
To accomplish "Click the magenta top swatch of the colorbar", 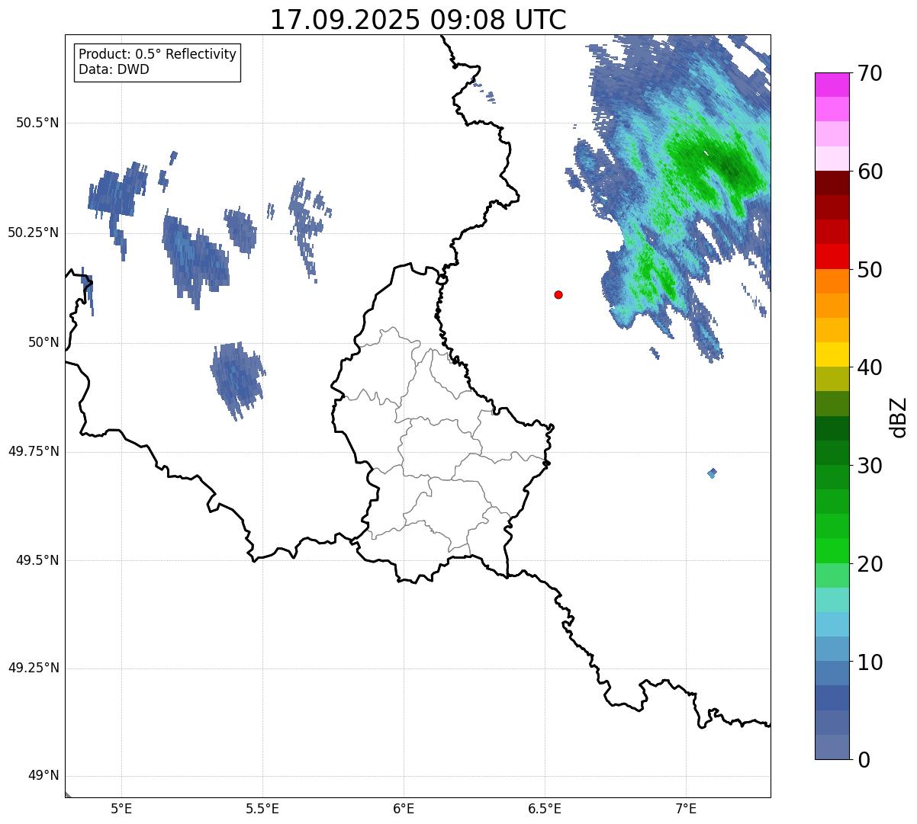I will point(832,85).
